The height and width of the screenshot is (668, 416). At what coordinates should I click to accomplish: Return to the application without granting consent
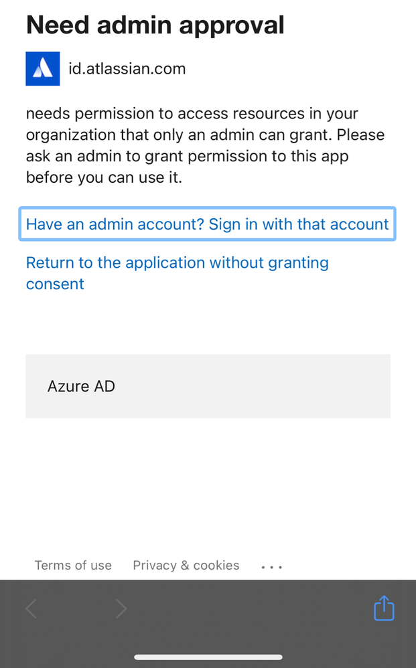point(177,273)
